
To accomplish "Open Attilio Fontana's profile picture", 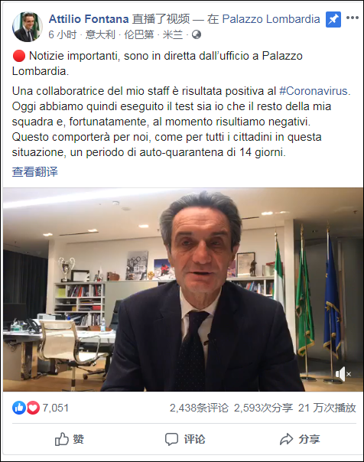I will pyautogui.click(x=27, y=27).
